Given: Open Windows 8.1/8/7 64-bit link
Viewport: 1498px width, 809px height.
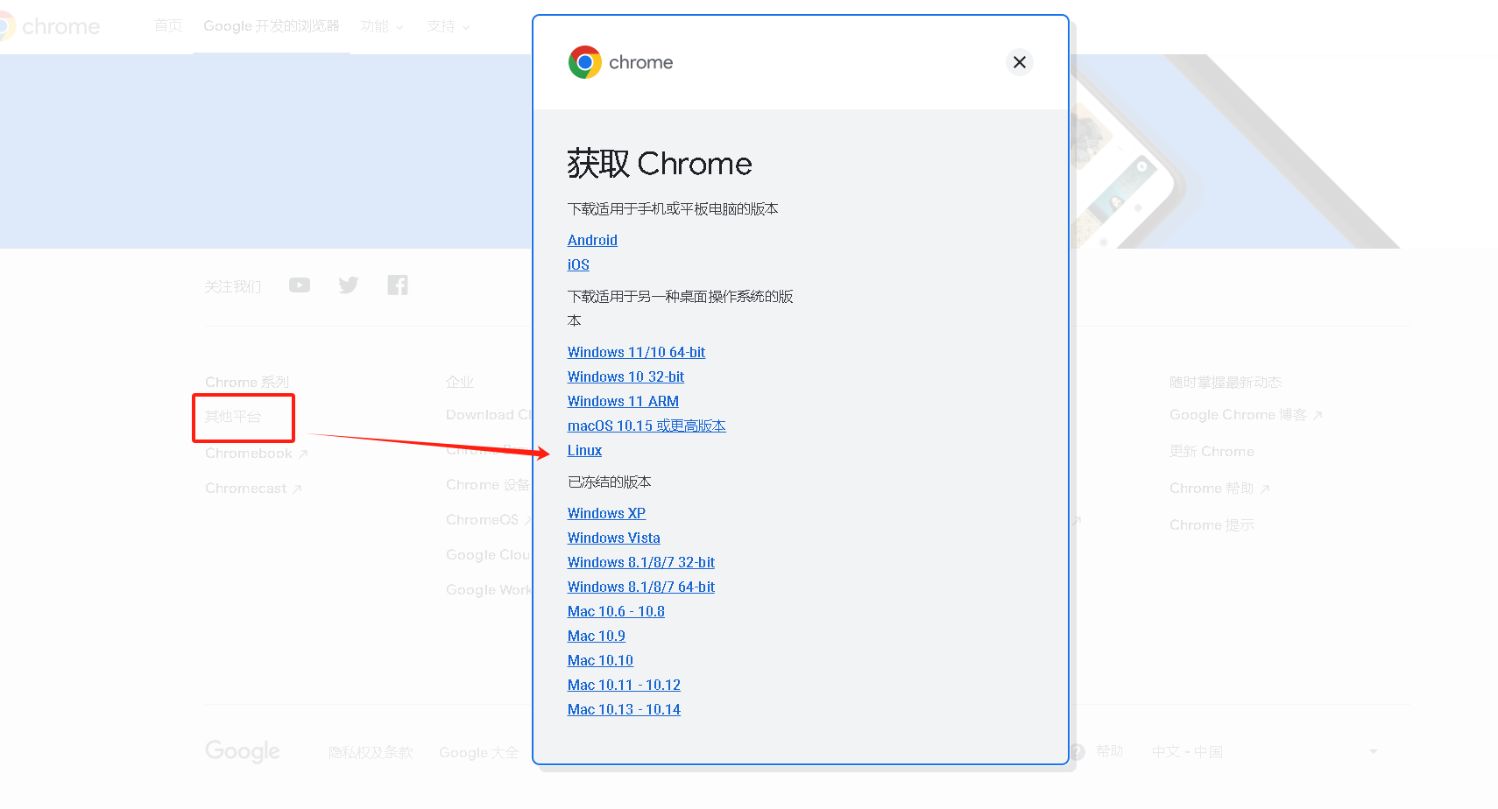Looking at the screenshot, I should [640, 587].
